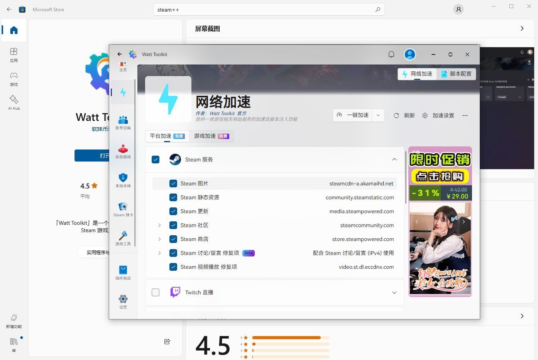The height and width of the screenshot is (360, 538).
Task: Expand 屏幕截图 section chevron in Microsoft Store
Action: tap(522, 29)
